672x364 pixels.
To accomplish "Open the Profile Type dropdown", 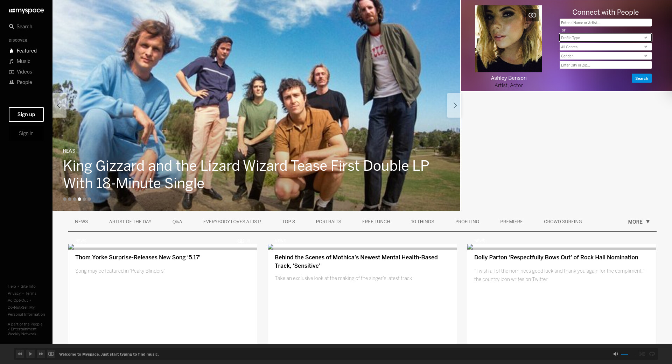I will tap(605, 38).
